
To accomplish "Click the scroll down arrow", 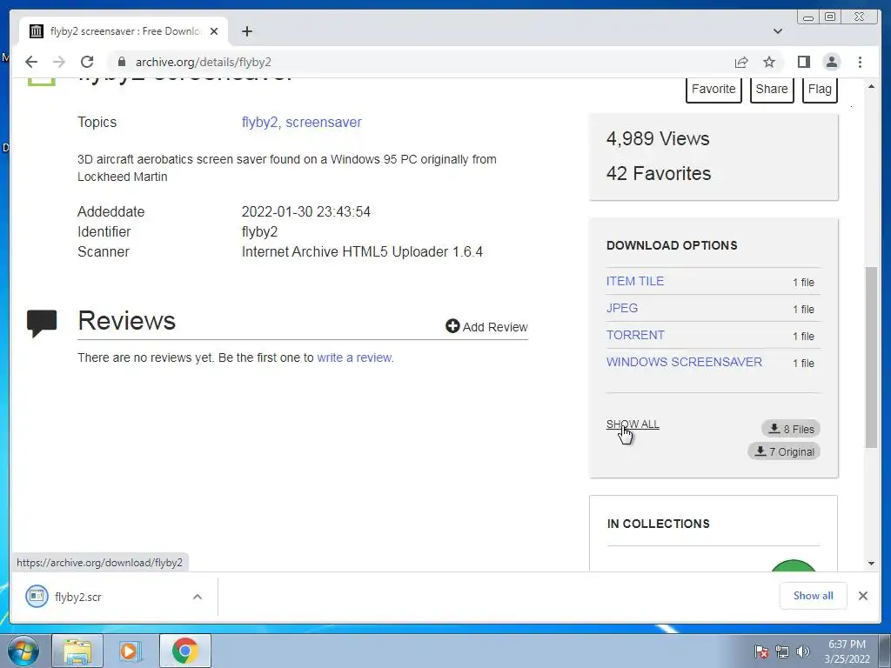I will [871, 564].
